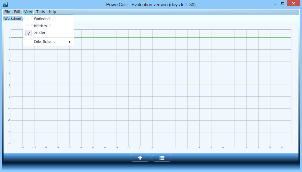Maximize the PowerCalc window
This screenshot has height=172, width=302.
coord(283,4)
